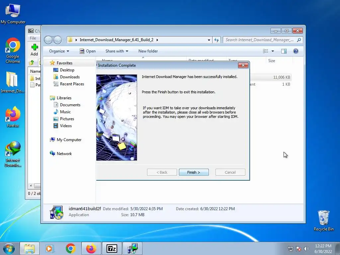This screenshot has width=340, height=255.
Task: Click the 11,006 KB size cell
Action: coord(282,77)
